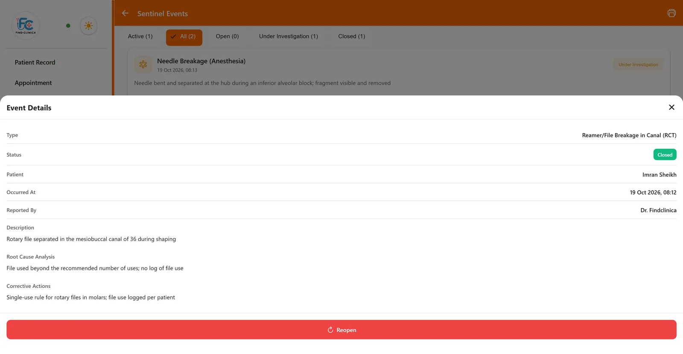
Task: Click the Sentinel Events page title
Action: pyautogui.click(x=163, y=14)
